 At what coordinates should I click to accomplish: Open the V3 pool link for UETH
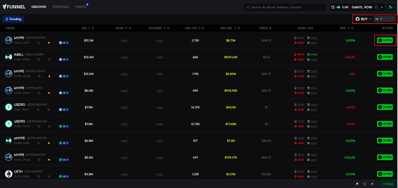[x=64, y=176]
